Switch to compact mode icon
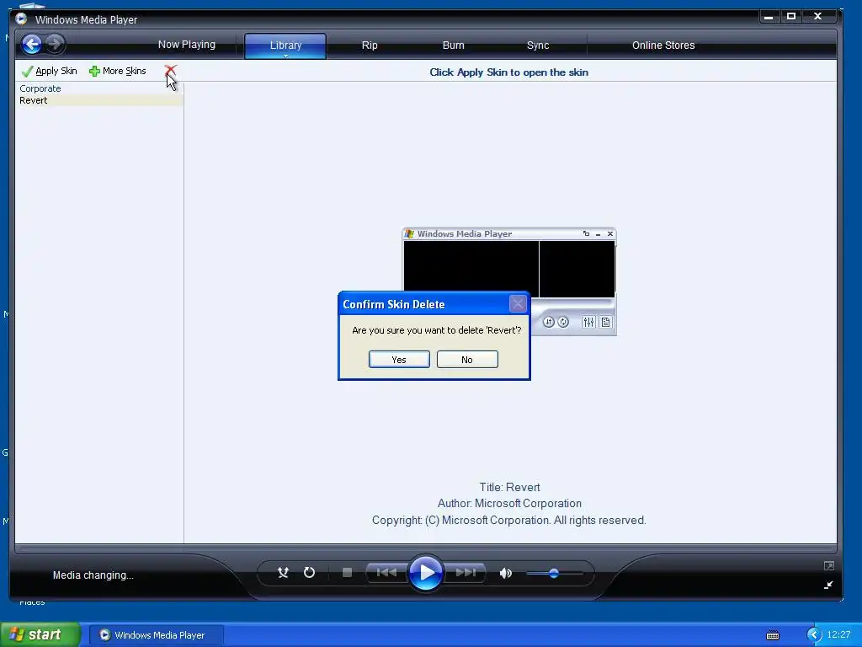 [x=828, y=585]
